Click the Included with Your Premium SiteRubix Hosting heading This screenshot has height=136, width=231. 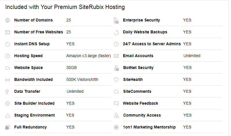point(65,7)
